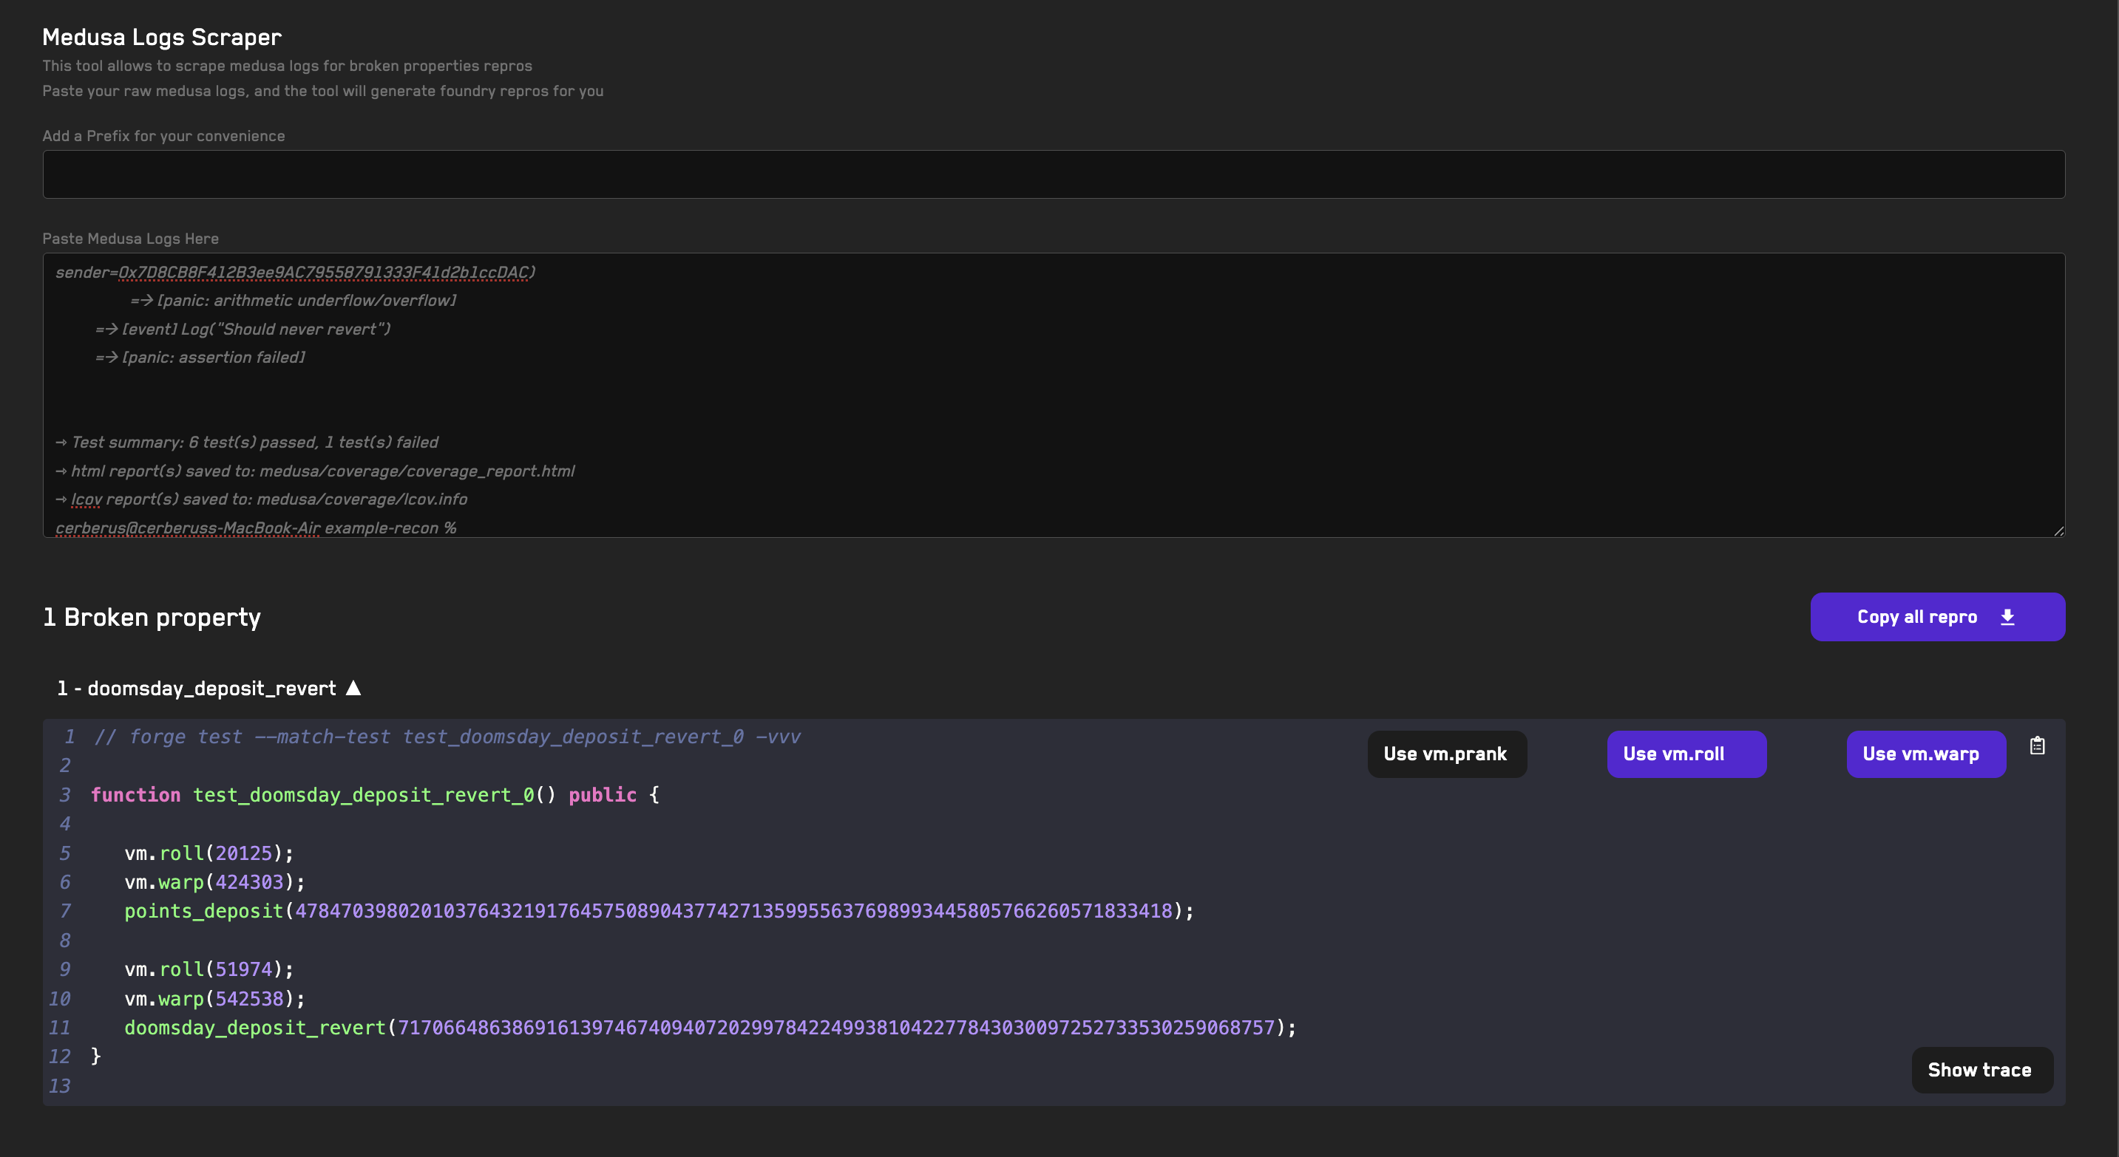Toggle the Use vm.roll button
This screenshot has height=1157, width=2119.
point(1686,754)
